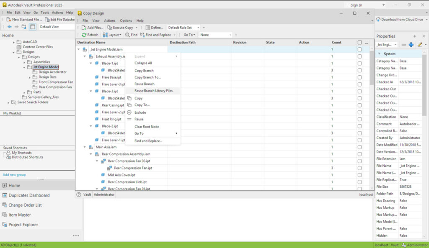Click the Execute Copy button

click(x=123, y=28)
